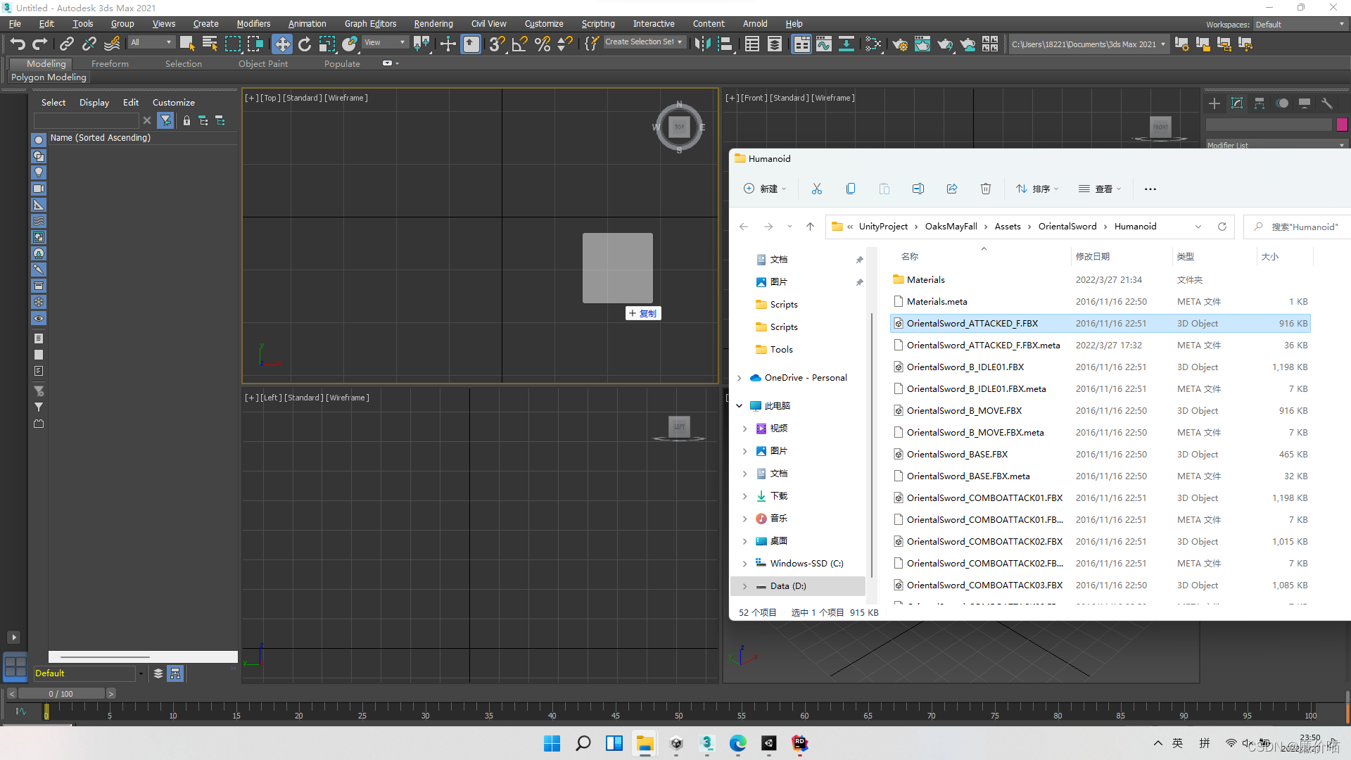Toggle Display Cameras filter in Scene Explorer

(39, 189)
